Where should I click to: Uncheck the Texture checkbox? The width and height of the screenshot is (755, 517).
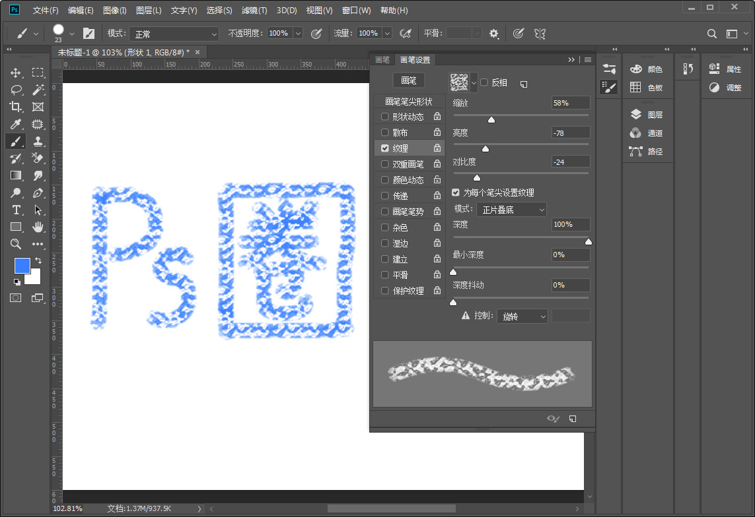coord(384,148)
